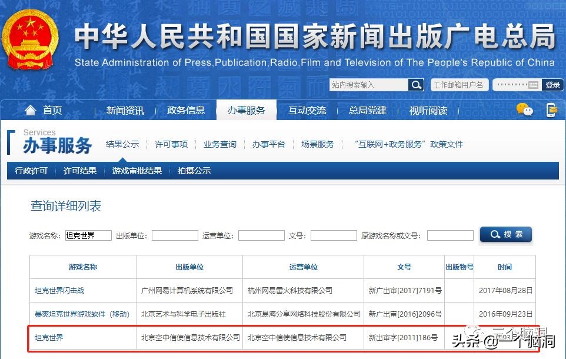Select the 总局党建 menu item
The height and width of the screenshot is (359, 566).
[367, 110]
